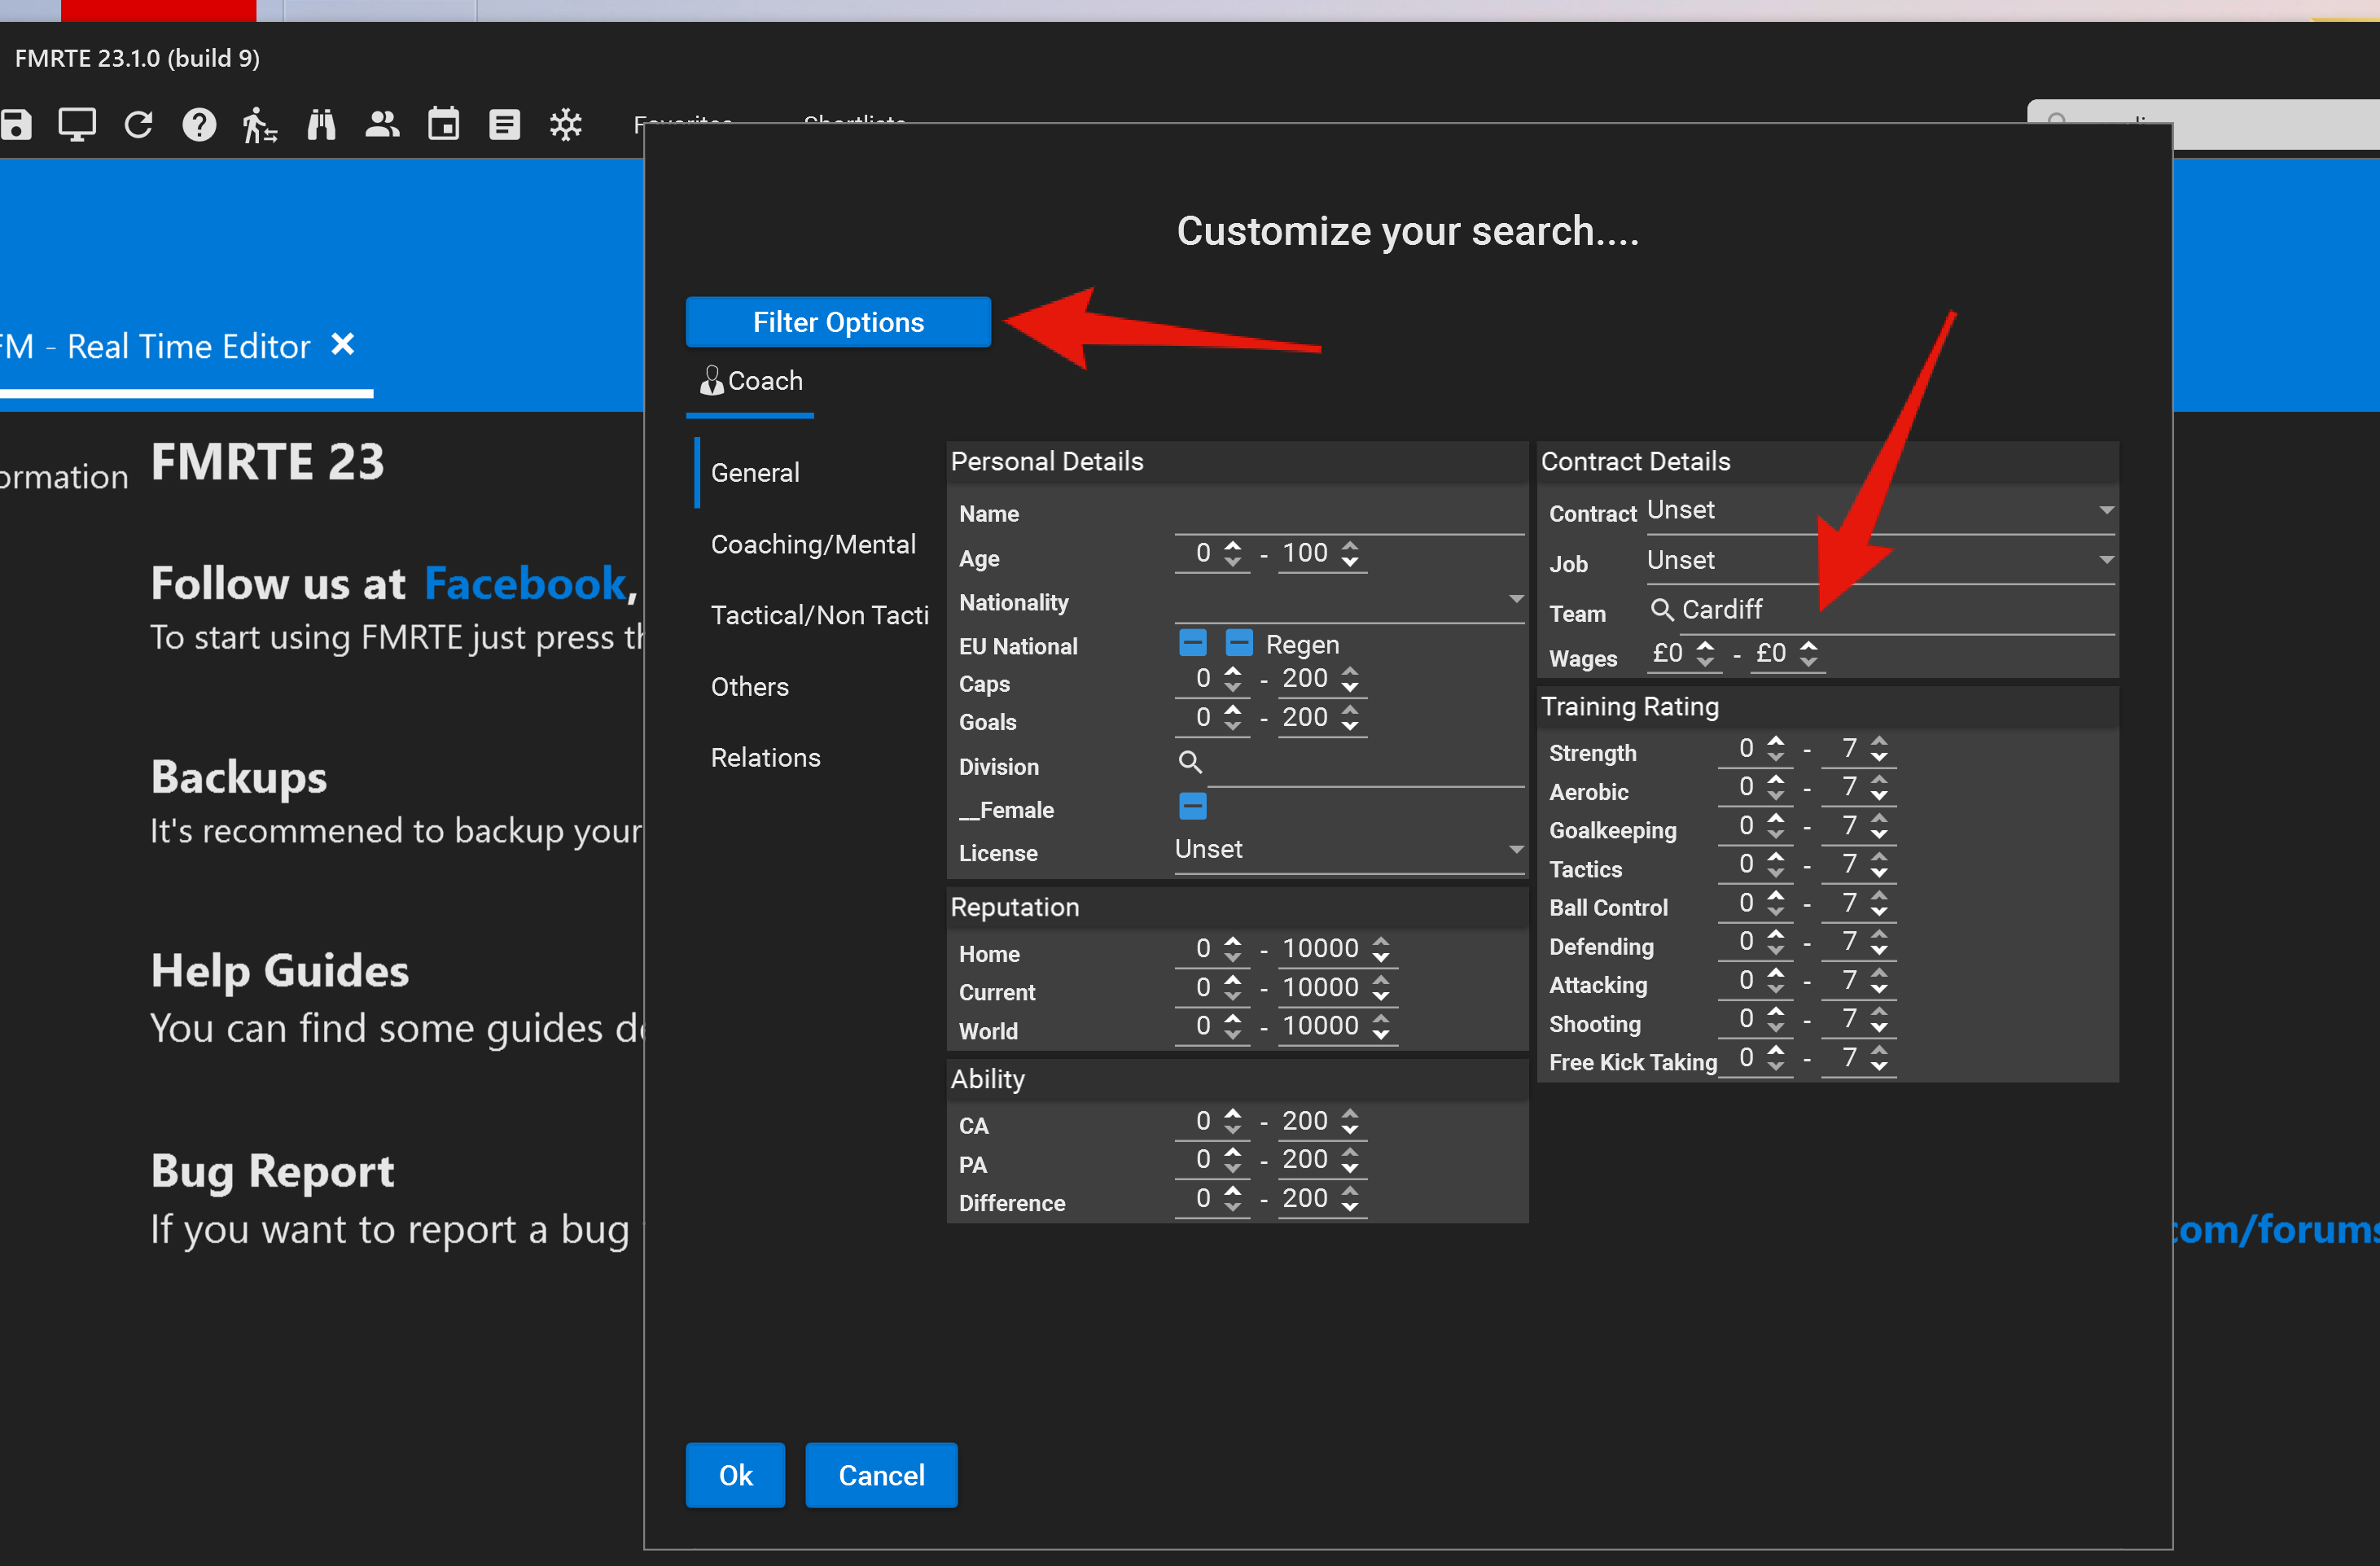
Task: Select the Coach tab
Action: [751, 381]
